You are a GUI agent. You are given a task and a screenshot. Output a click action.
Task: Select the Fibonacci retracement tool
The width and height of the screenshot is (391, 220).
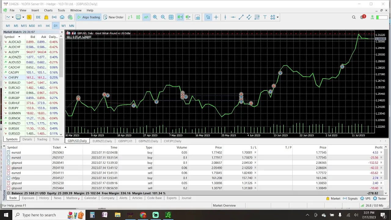tap(257, 17)
